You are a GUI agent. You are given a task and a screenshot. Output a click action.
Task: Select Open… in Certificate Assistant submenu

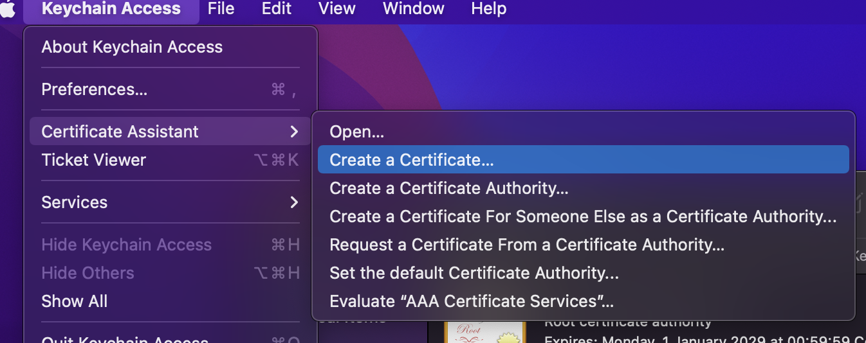356,132
